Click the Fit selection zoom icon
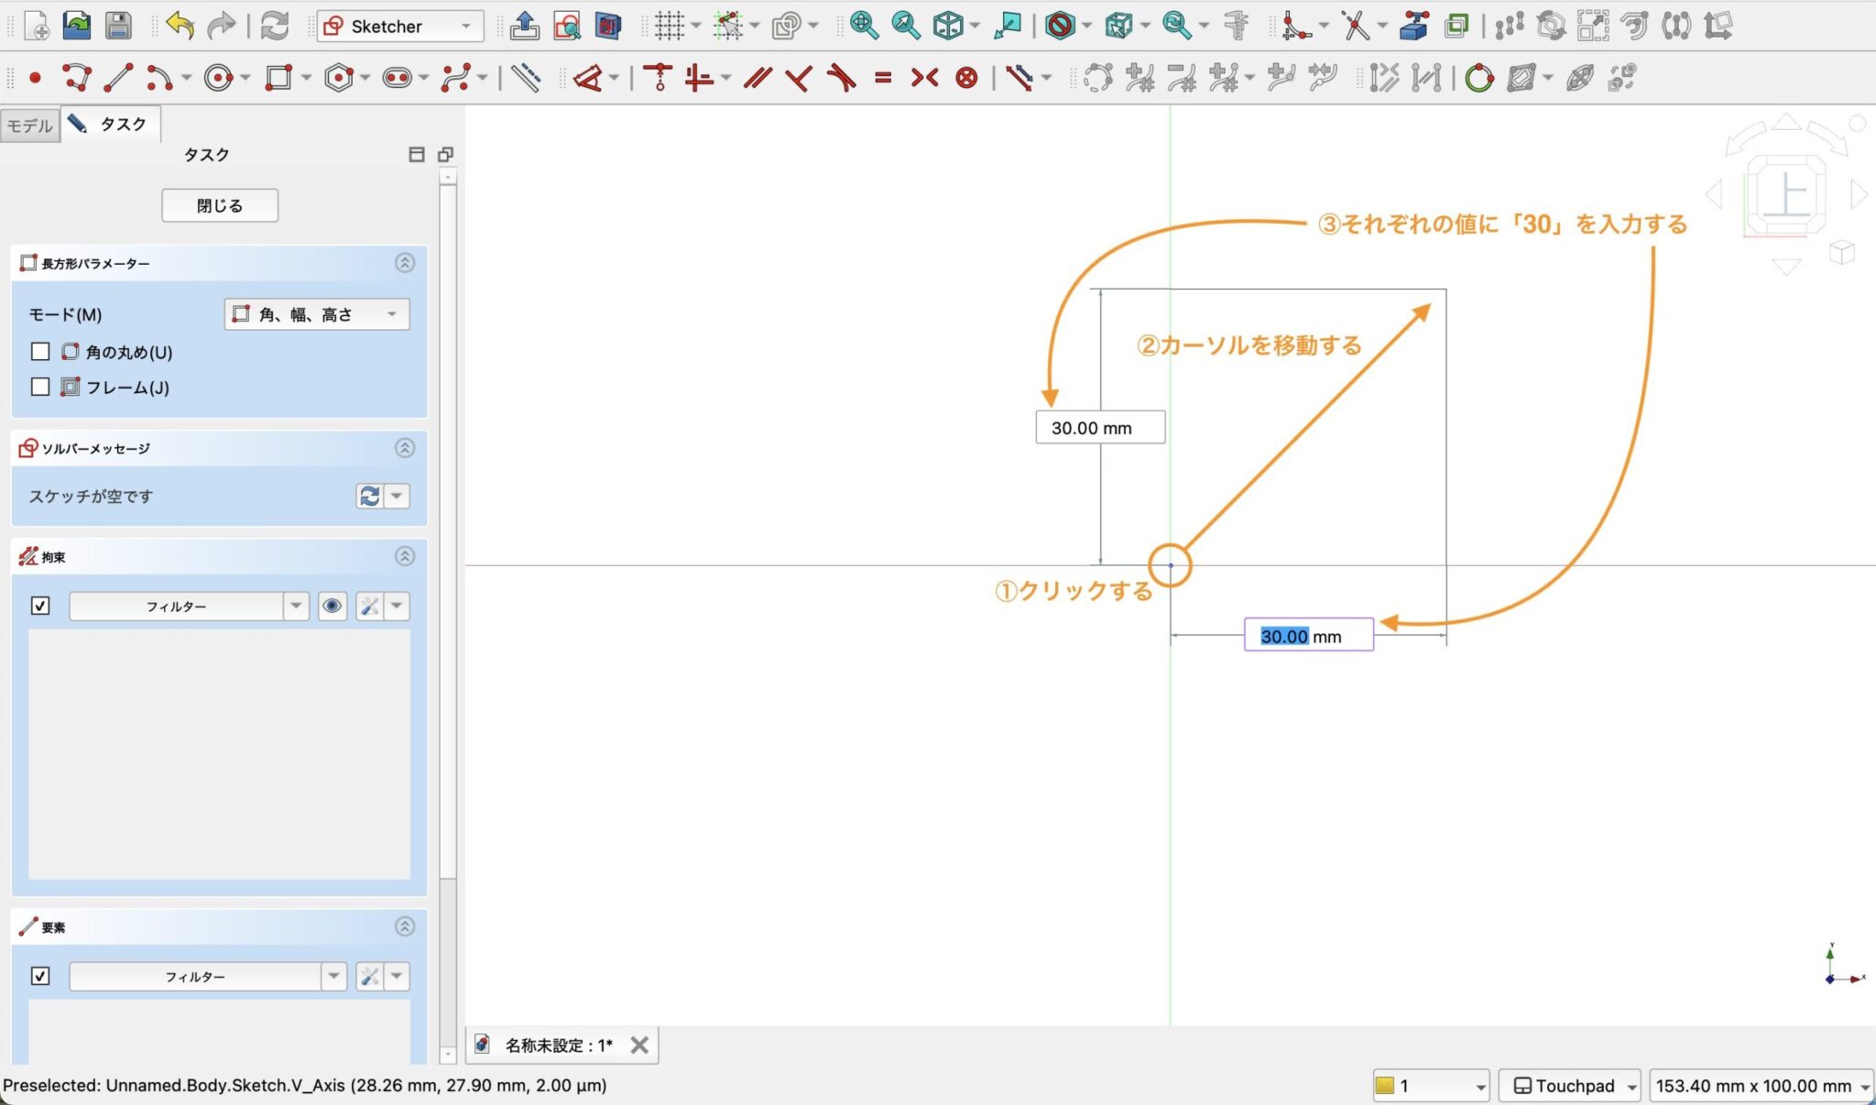 pyautogui.click(x=905, y=26)
